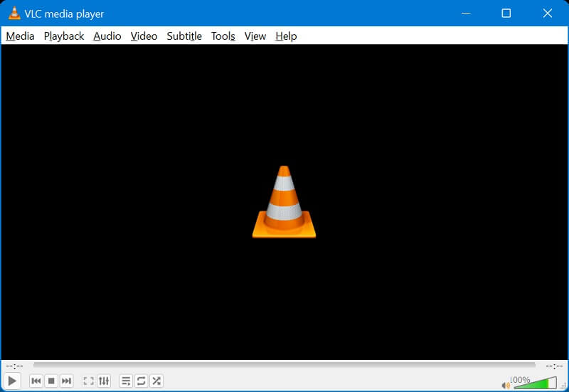The image size is (569, 392).
Task: Open the Video menu
Action: [x=144, y=36]
